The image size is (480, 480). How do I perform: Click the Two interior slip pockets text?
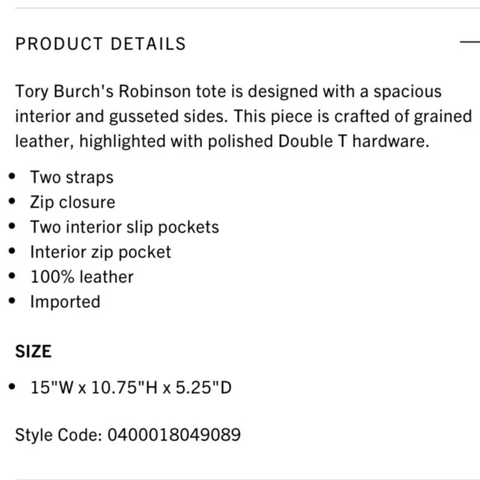point(125,227)
